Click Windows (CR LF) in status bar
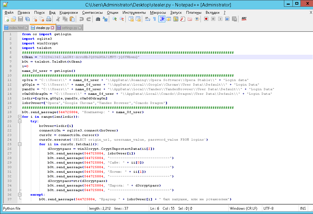 pos(243,208)
